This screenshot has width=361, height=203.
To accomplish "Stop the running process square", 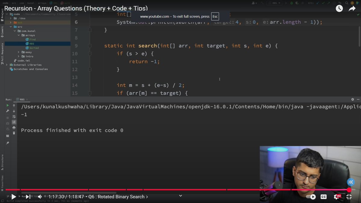I will coord(8,118).
